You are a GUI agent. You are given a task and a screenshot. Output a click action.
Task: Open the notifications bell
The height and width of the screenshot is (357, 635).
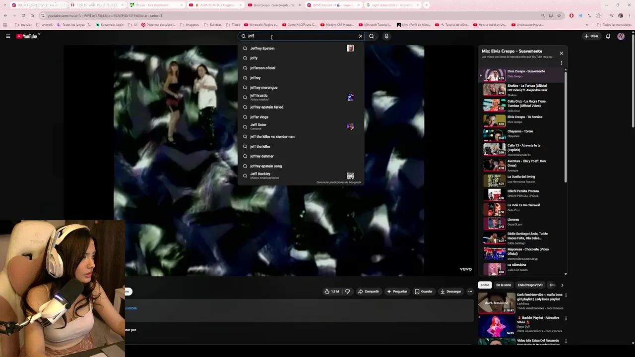(x=608, y=36)
